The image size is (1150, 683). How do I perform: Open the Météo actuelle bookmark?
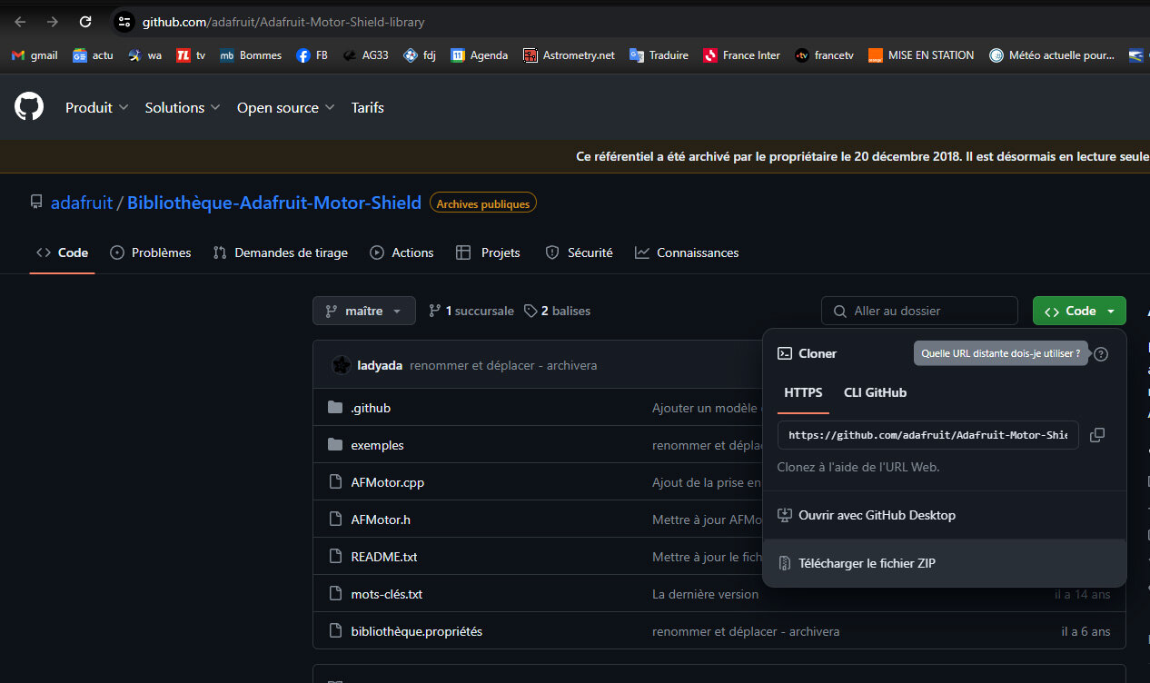[x=1052, y=55]
